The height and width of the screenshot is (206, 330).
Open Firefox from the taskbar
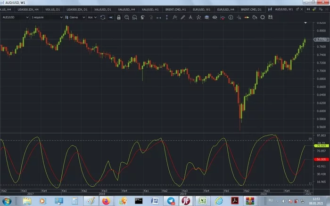pyautogui.click(x=106, y=201)
